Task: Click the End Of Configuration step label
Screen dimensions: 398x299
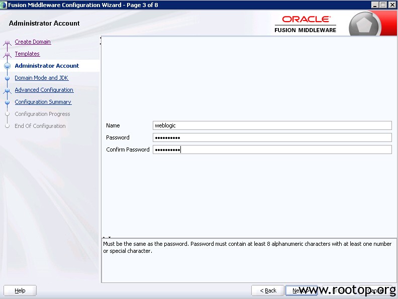Action: [40, 126]
